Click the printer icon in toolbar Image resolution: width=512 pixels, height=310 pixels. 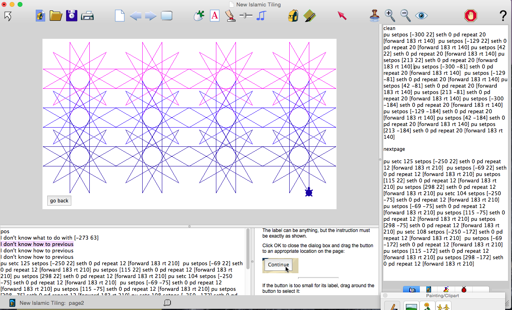(87, 16)
